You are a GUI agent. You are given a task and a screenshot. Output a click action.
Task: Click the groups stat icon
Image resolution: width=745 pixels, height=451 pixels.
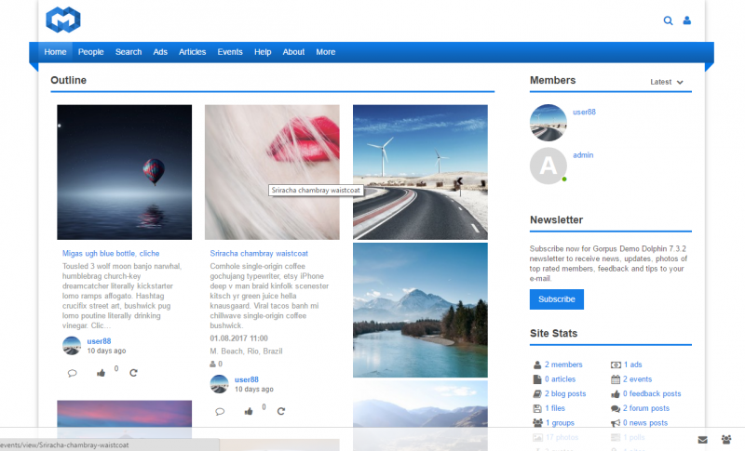(537, 423)
